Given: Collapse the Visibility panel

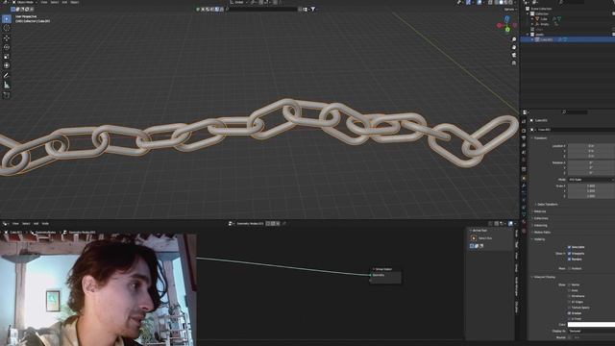Looking at the screenshot, I should click(x=538, y=239).
